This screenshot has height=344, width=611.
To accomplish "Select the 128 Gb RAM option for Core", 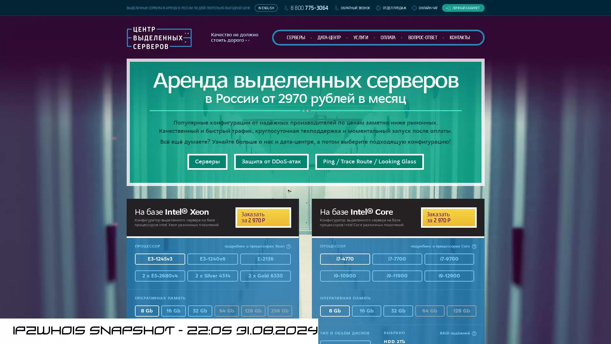I will coord(461,311).
